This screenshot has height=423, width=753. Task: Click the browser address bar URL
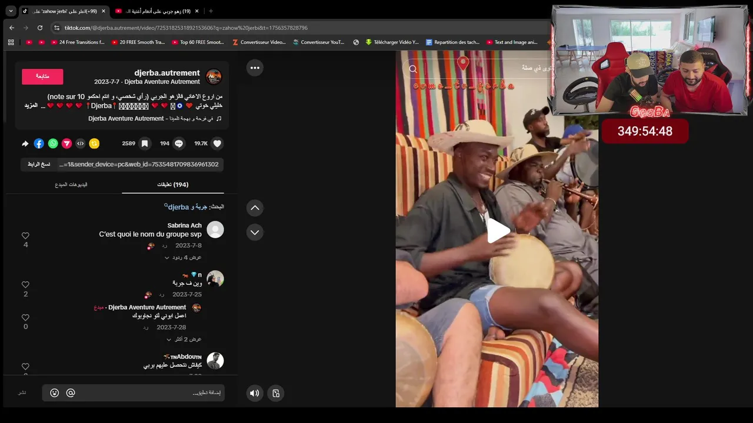(x=186, y=28)
